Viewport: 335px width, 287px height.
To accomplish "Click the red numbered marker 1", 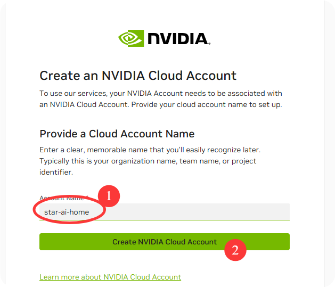I will click(x=109, y=195).
